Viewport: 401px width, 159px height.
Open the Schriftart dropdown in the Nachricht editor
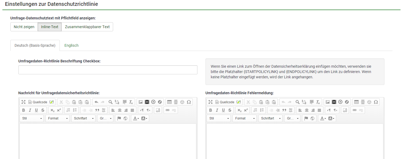pyautogui.click(x=83, y=118)
